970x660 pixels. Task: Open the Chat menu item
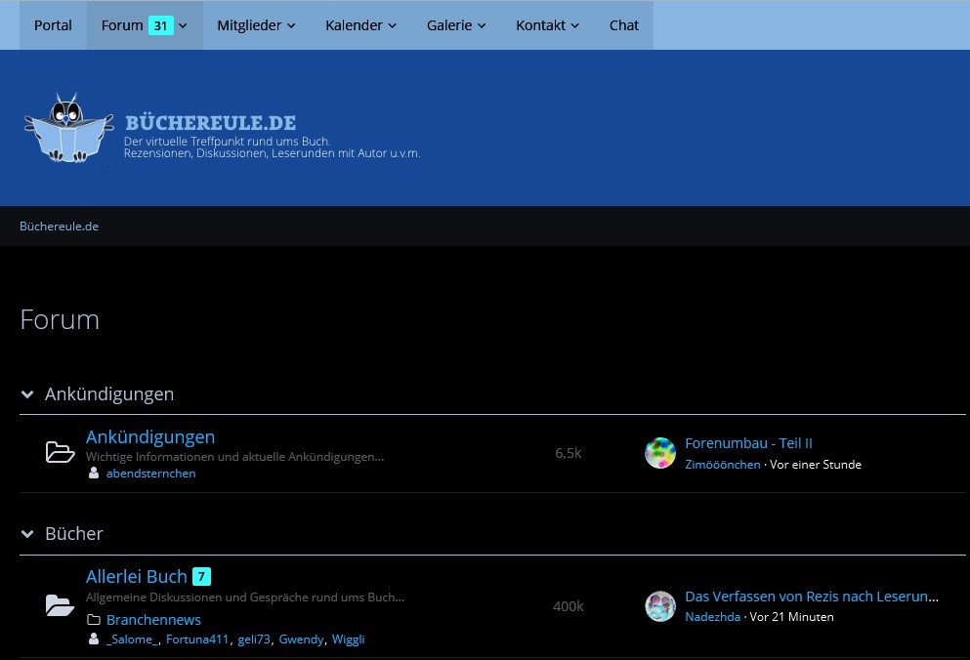point(623,25)
